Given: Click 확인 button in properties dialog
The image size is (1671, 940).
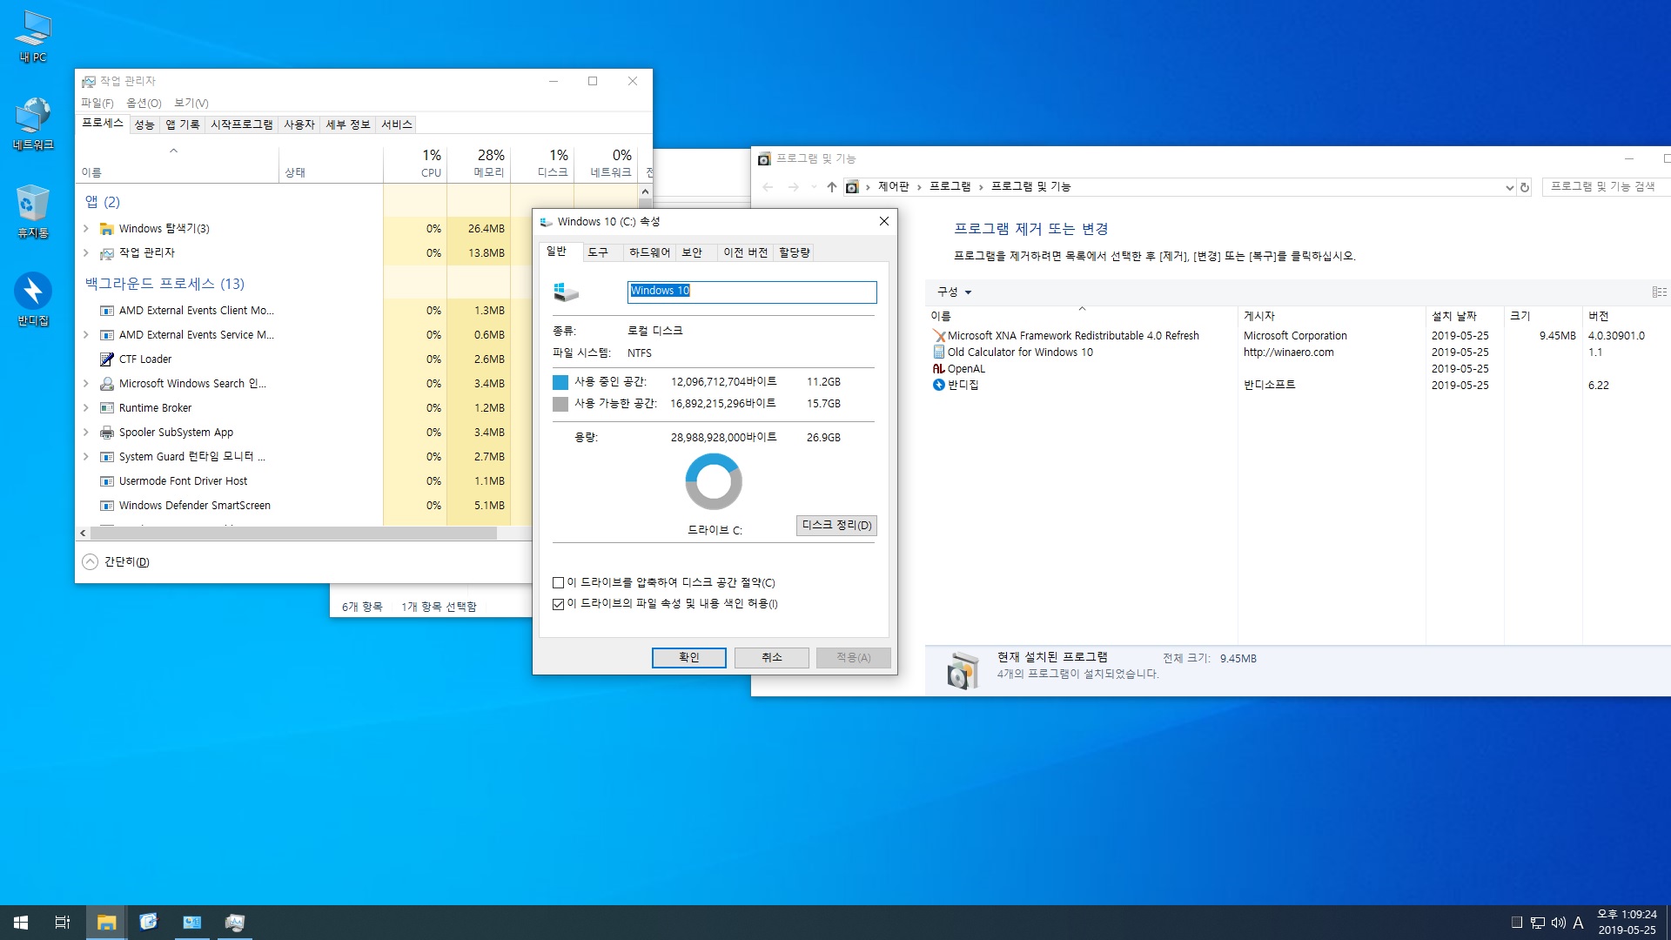Looking at the screenshot, I should (689, 658).
